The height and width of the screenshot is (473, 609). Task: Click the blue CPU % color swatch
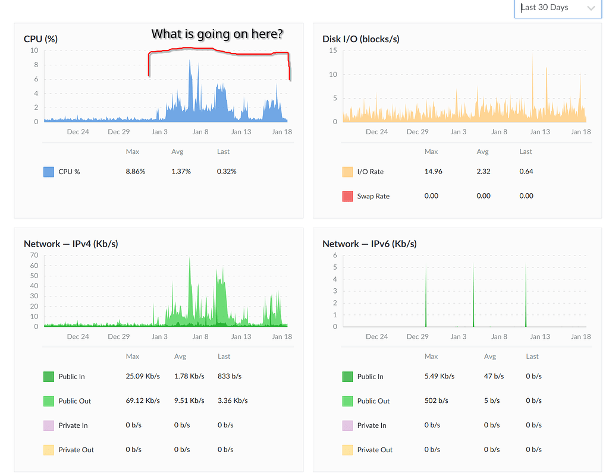(49, 171)
